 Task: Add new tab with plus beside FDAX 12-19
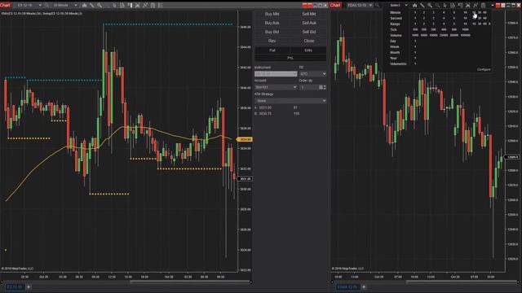pyautogui.click(x=364, y=286)
